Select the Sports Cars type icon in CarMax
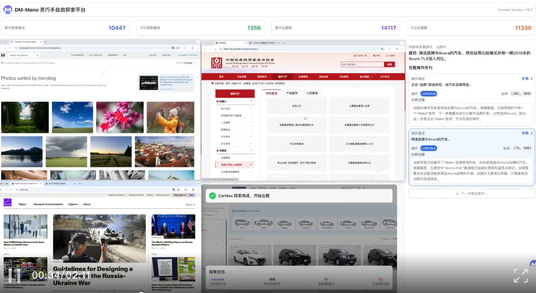 pos(369,224)
